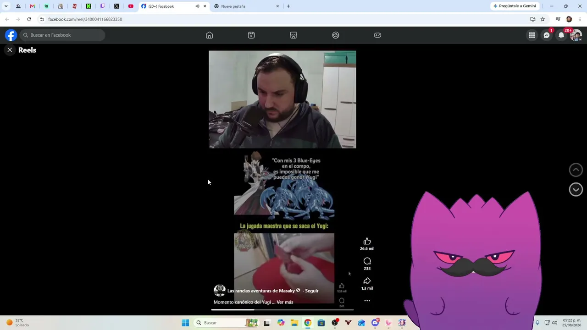
Task: Open the reel author's profile picture
Action: (x=219, y=291)
